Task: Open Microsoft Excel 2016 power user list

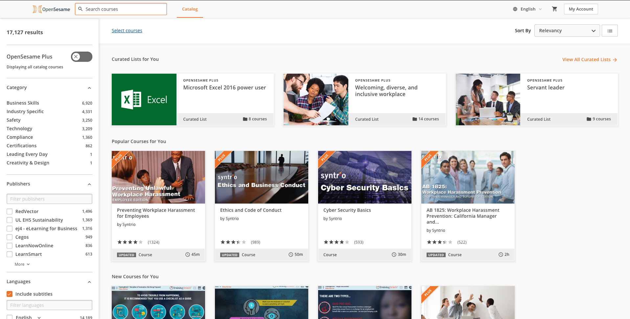Action: click(224, 87)
